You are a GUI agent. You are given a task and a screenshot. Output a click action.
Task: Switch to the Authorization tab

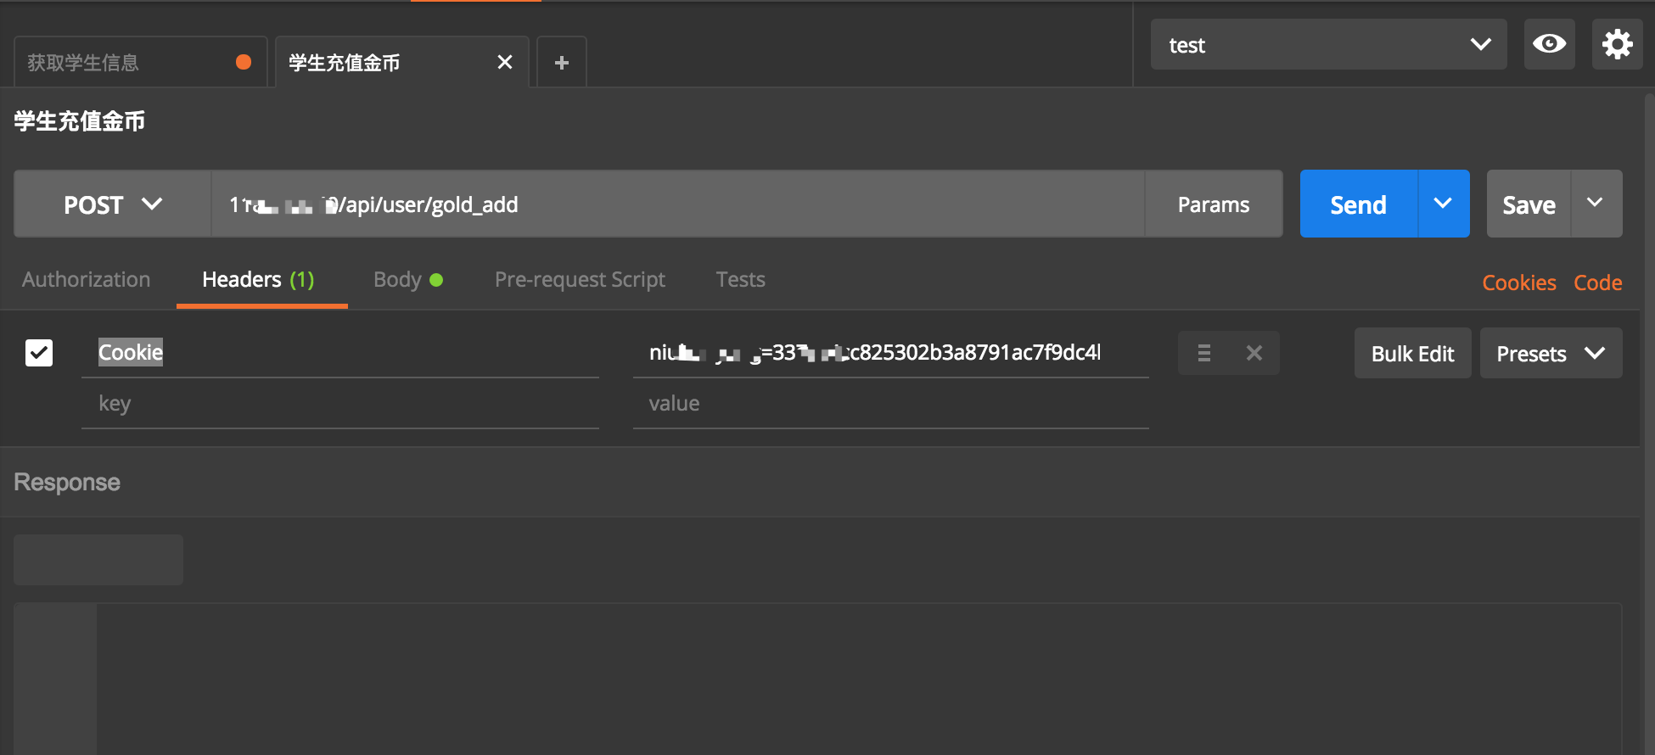pos(86,280)
